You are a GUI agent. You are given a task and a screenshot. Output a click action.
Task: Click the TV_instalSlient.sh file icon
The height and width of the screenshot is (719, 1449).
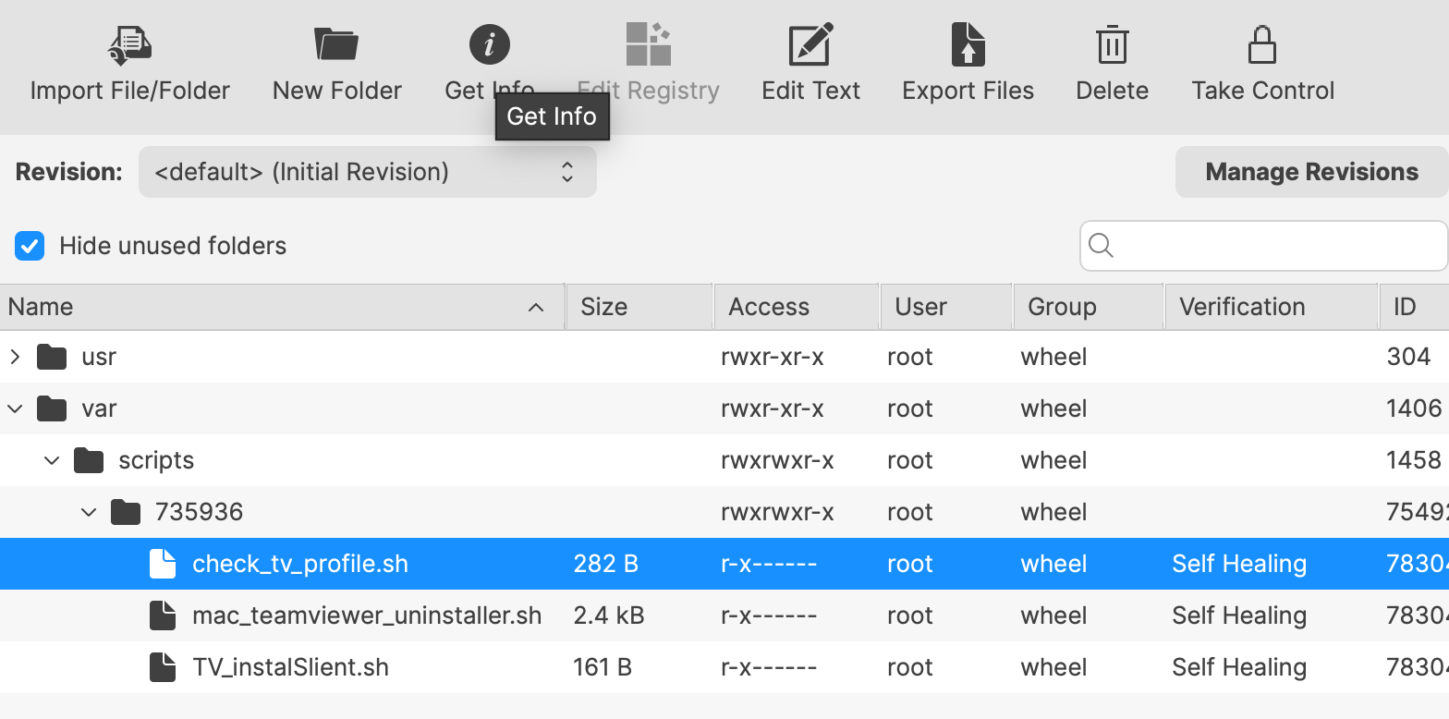[163, 667]
